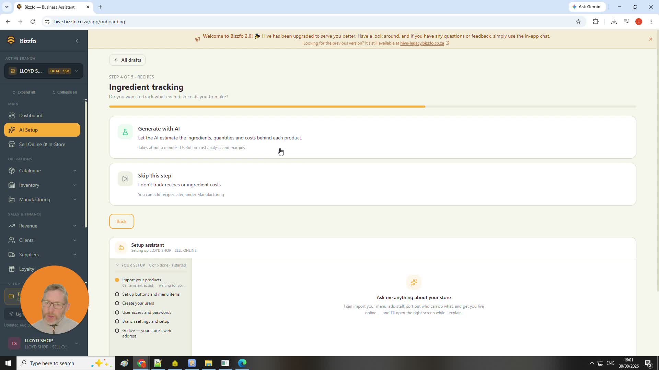Viewport: 659px width, 370px height.
Task: Close the Bizzfo Business Assistant tab
Action: (x=88, y=7)
